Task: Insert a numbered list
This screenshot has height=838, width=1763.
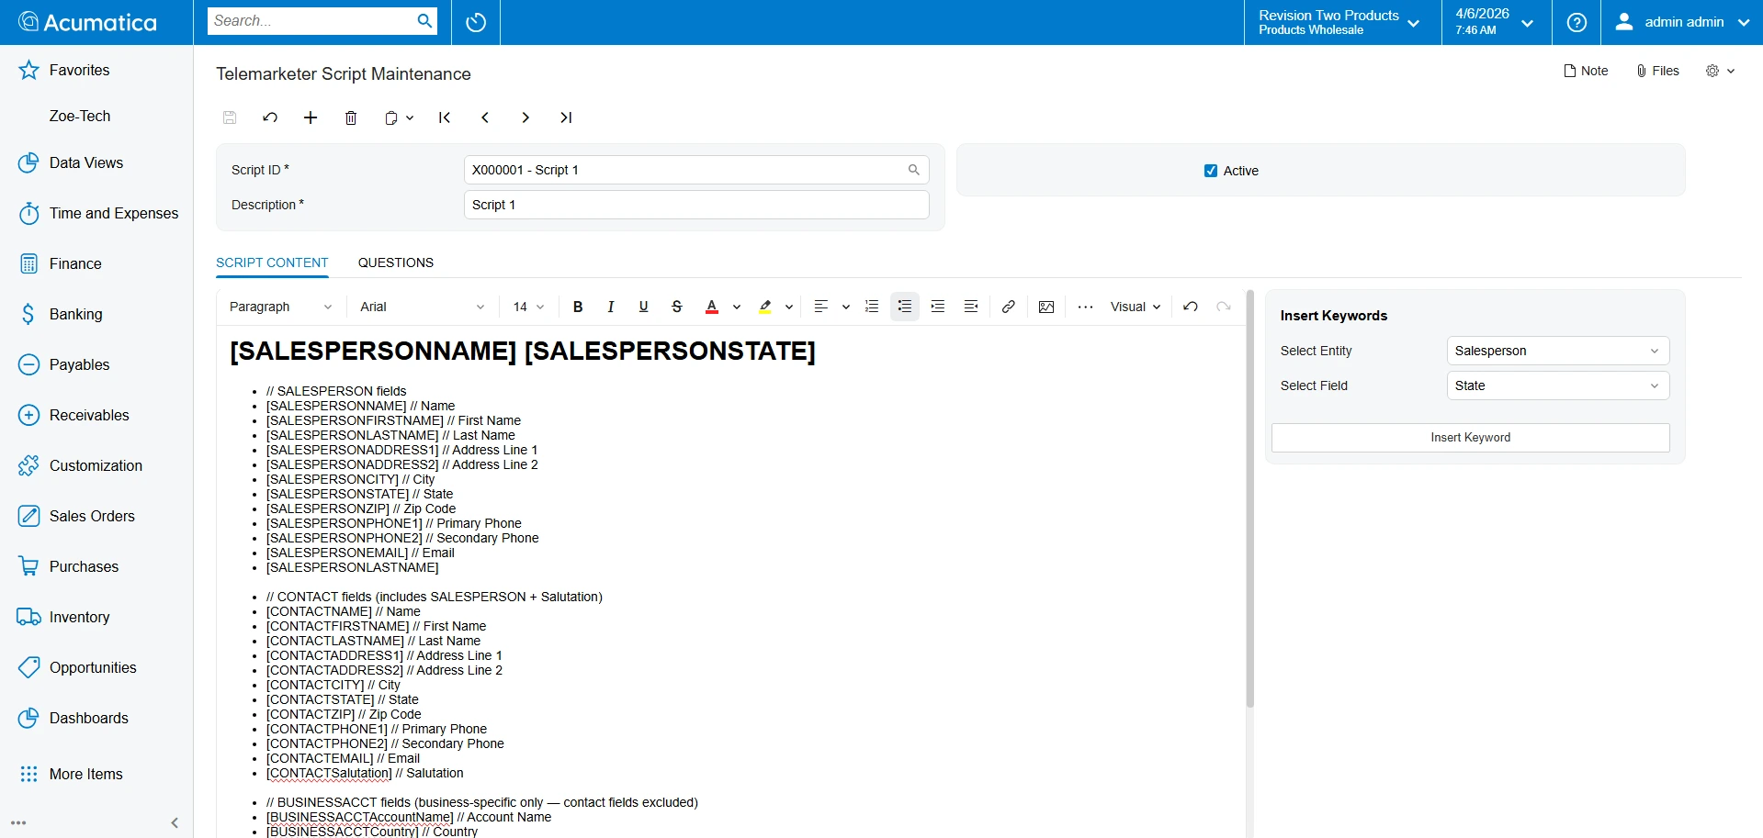Action: click(x=872, y=307)
